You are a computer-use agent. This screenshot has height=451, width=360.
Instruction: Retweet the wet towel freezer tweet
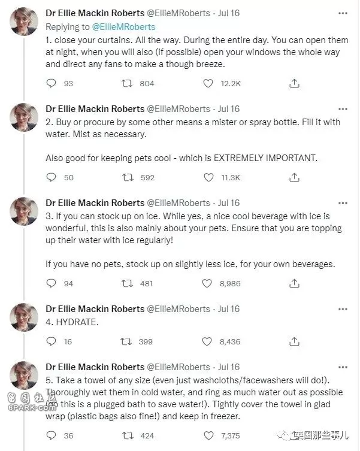127,436
